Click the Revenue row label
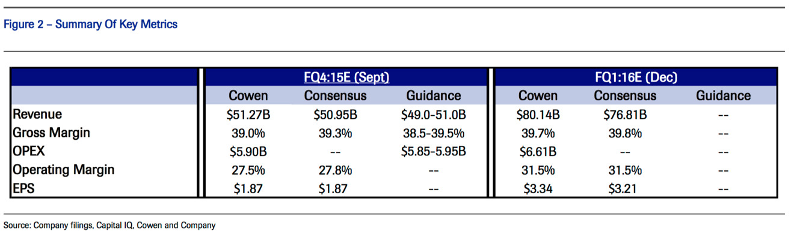794x237 pixels. coord(38,114)
